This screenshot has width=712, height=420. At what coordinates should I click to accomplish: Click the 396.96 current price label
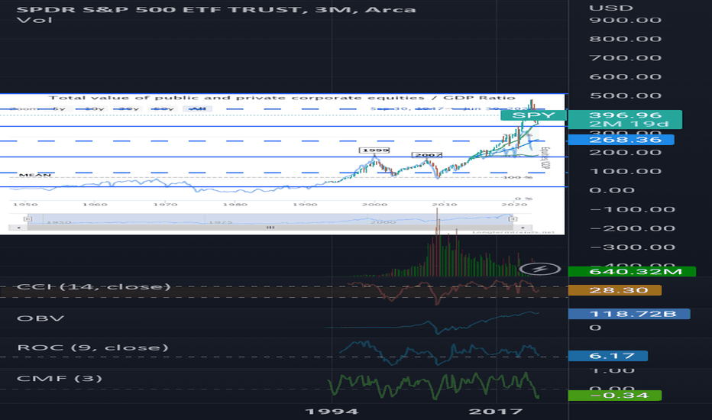pos(625,115)
